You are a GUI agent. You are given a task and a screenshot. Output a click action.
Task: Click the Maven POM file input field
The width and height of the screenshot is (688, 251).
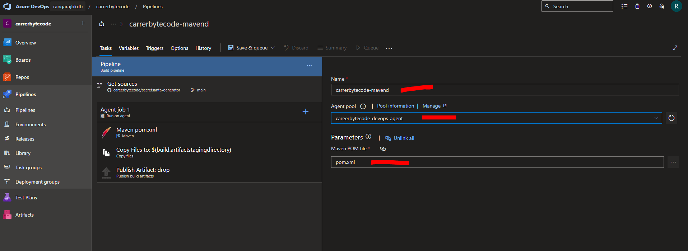click(x=497, y=162)
